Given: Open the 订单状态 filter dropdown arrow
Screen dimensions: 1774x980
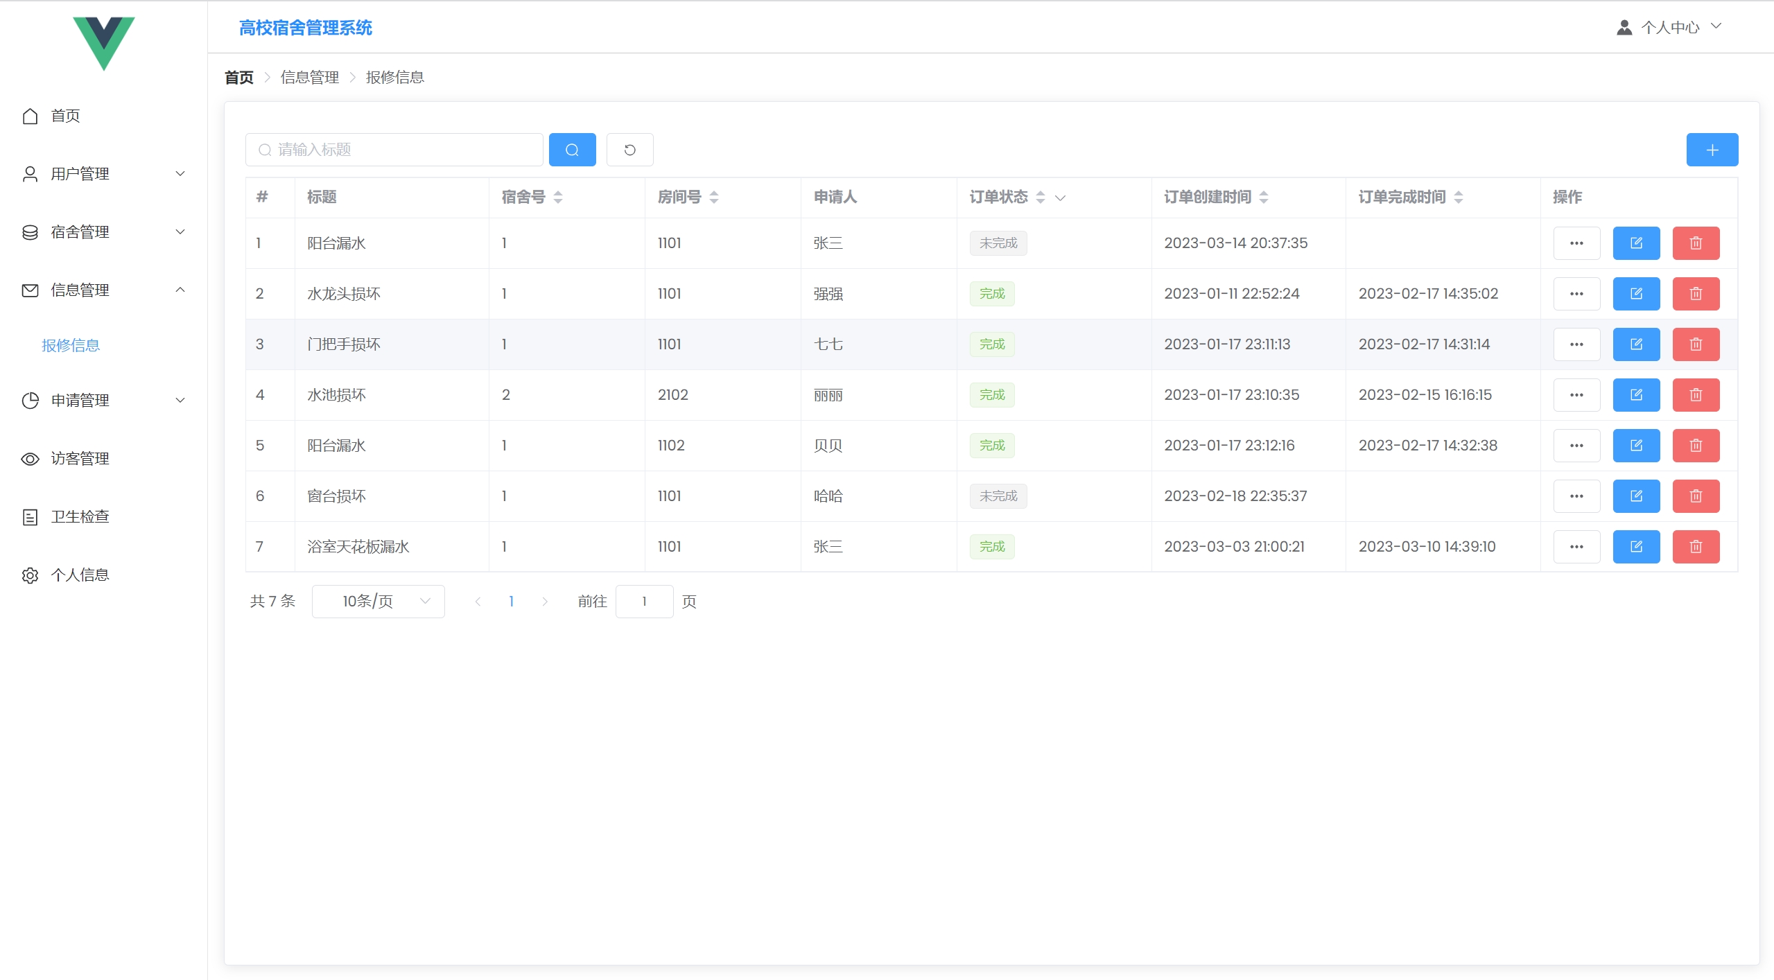Looking at the screenshot, I should pos(1060,198).
